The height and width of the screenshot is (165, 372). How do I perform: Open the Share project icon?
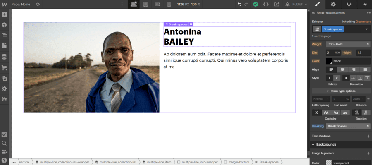coord(277,4)
